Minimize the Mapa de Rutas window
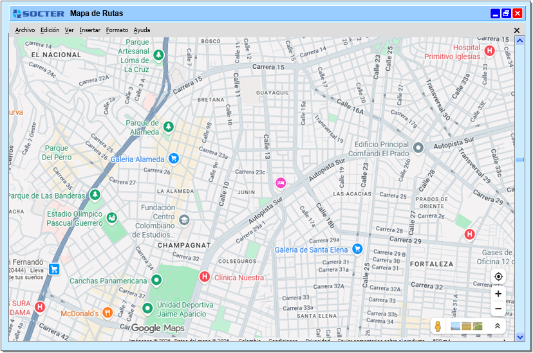 point(495,14)
